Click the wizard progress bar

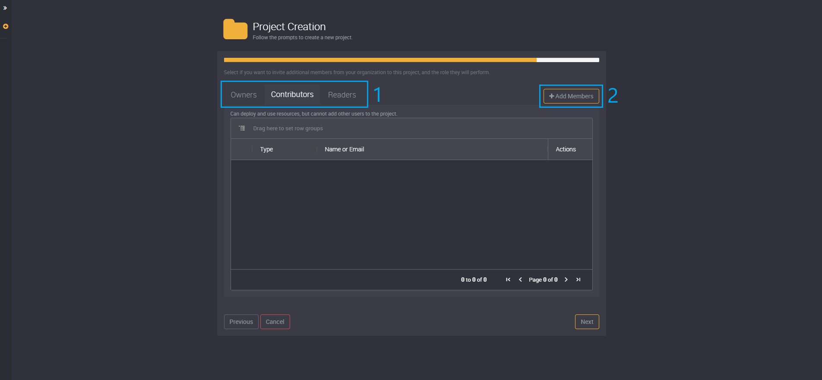[411, 60]
